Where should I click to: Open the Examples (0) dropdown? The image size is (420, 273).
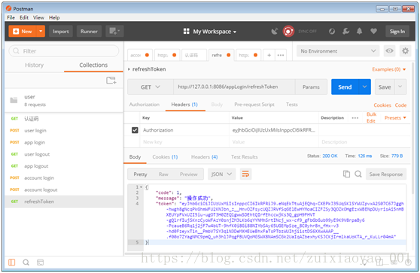[x=389, y=69]
